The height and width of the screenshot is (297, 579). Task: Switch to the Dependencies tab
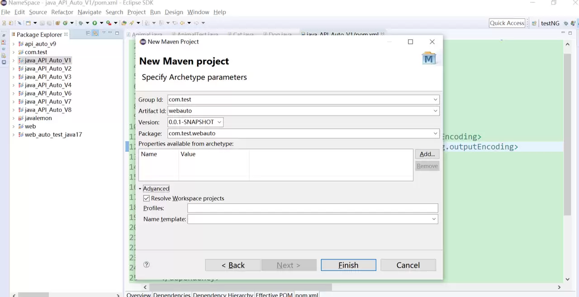[171, 295]
